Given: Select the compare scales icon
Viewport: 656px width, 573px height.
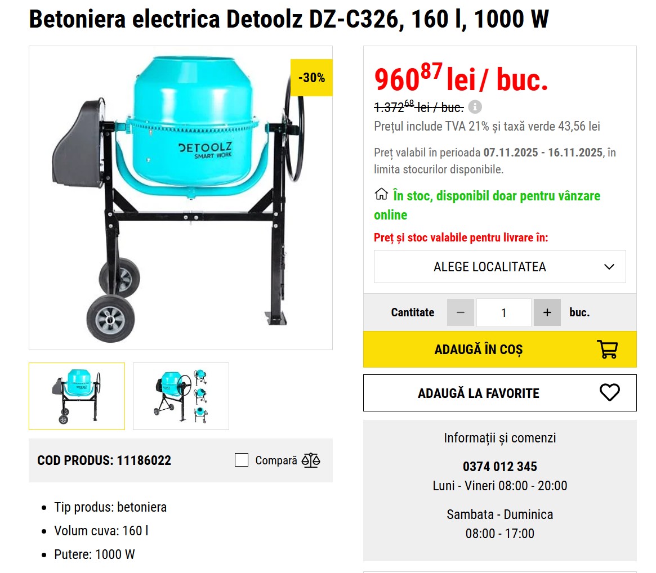Looking at the screenshot, I should point(310,460).
